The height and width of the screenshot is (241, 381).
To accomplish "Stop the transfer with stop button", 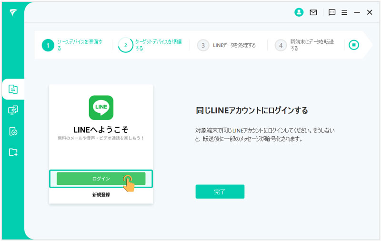I will pos(354,45).
